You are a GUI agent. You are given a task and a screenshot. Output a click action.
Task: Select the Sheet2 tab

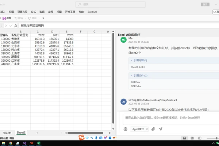coord(21,132)
